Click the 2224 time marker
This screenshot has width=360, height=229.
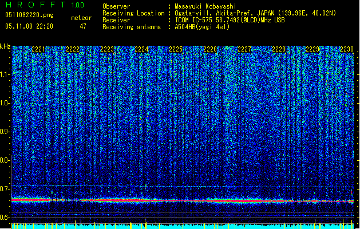click(141, 49)
